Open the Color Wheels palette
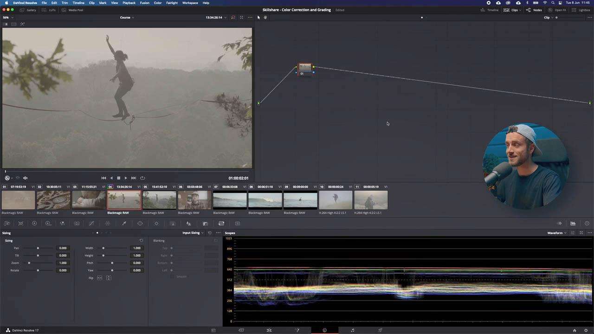594x334 pixels. coord(34,224)
